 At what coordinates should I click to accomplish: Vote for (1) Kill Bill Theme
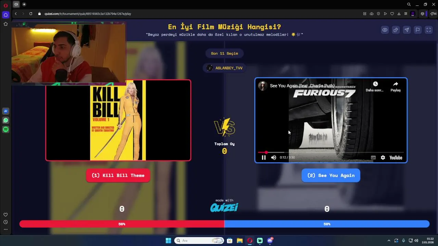coord(118,175)
